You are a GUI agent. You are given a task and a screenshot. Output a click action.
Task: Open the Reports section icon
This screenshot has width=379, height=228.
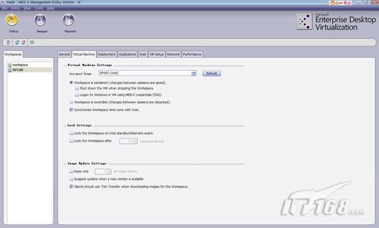click(69, 20)
